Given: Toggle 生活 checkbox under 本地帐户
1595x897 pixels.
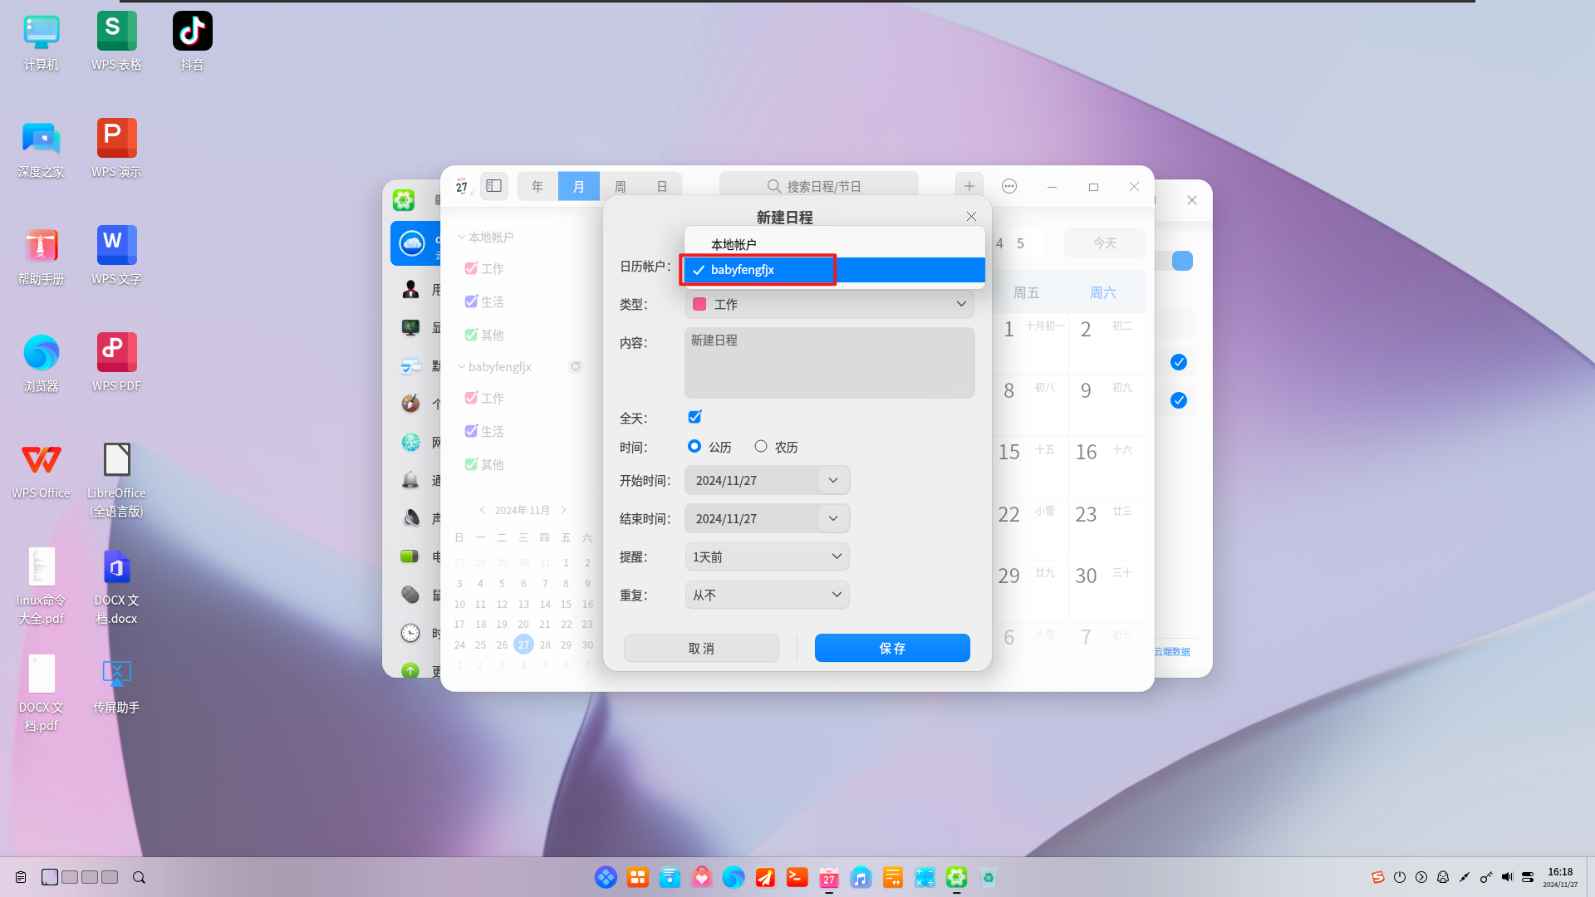Looking at the screenshot, I should (471, 301).
